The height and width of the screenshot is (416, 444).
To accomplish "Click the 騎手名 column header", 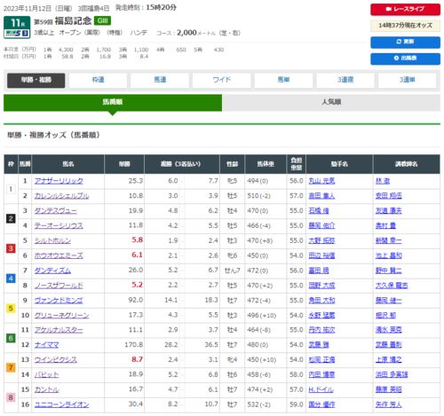I will (339, 164).
